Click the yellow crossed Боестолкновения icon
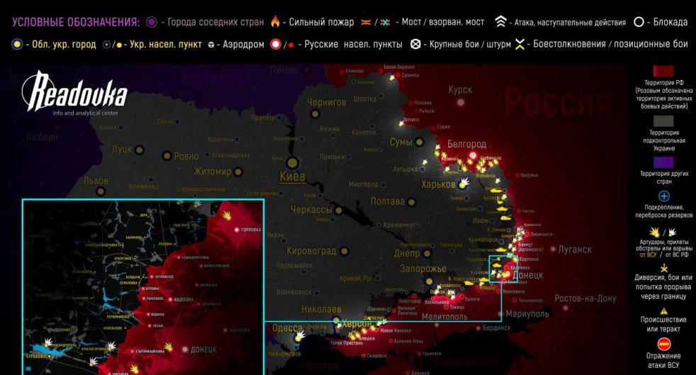The width and height of the screenshot is (696, 375). tap(520, 44)
